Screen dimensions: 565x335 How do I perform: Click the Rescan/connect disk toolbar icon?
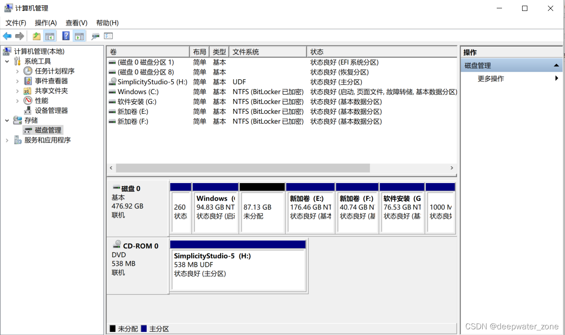(95, 36)
